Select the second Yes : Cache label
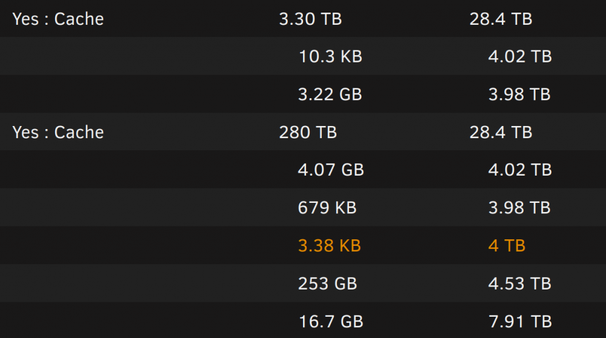This screenshot has width=606, height=338. click(58, 132)
